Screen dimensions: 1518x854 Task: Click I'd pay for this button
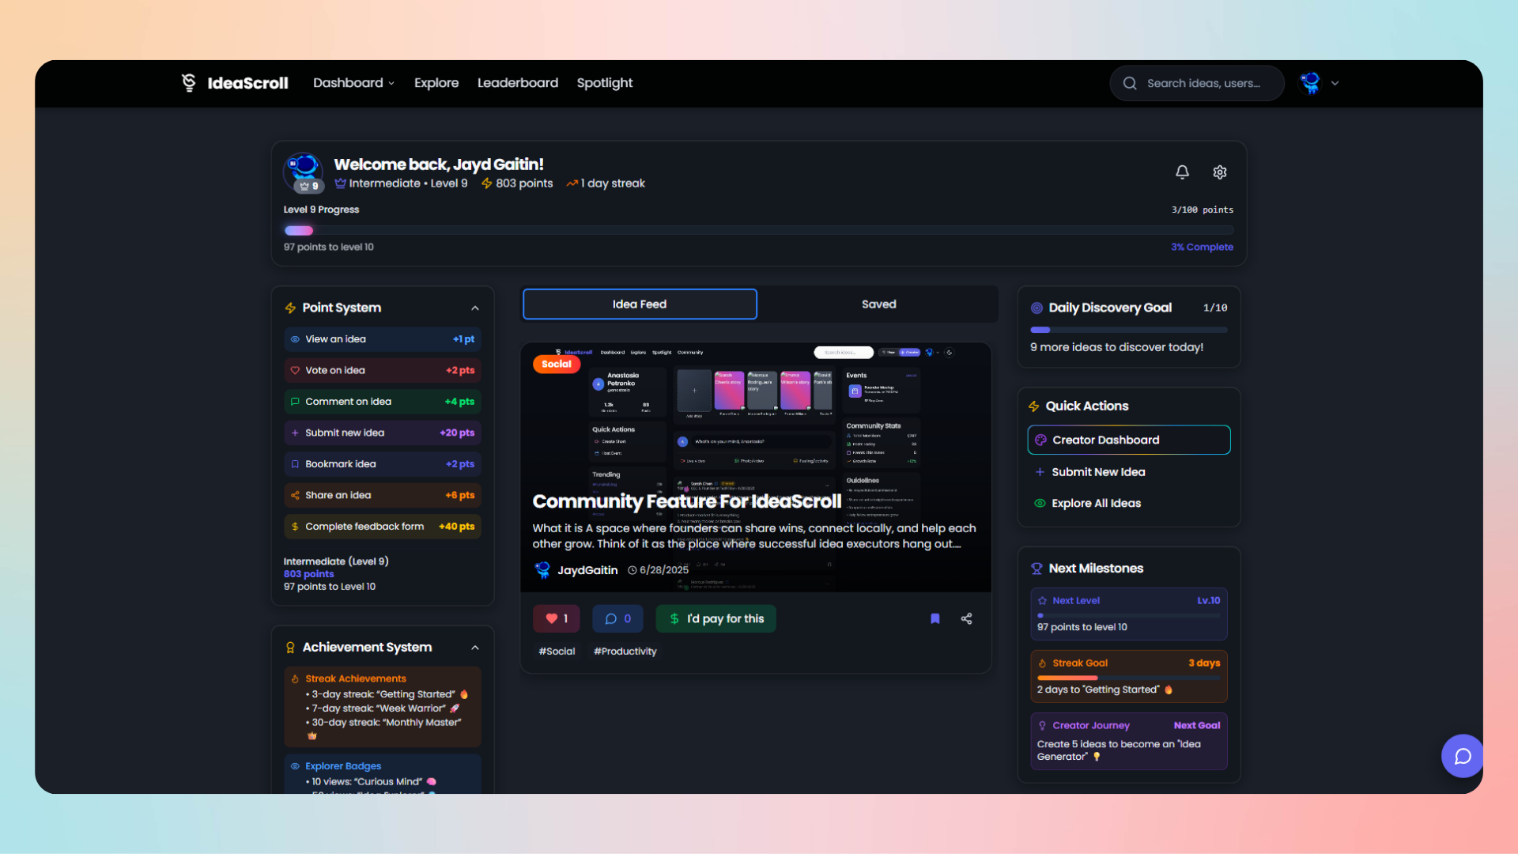(x=716, y=618)
